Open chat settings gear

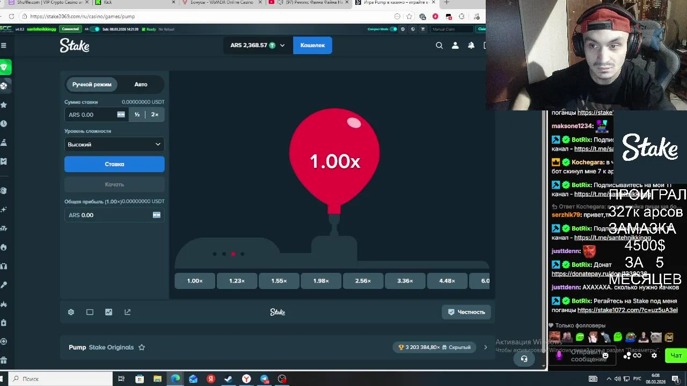point(654,355)
